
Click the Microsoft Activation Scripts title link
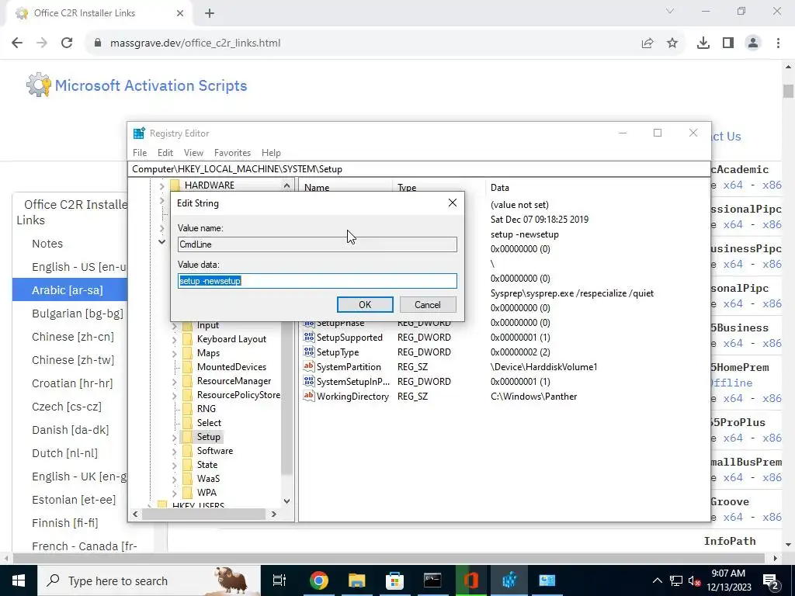point(151,85)
